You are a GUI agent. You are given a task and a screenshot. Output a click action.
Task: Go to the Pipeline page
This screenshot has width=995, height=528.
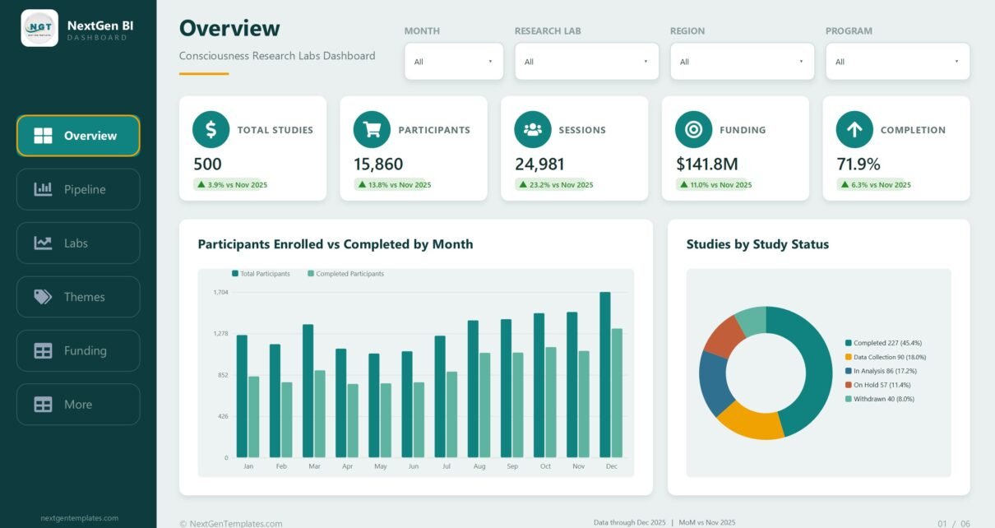(78, 189)
